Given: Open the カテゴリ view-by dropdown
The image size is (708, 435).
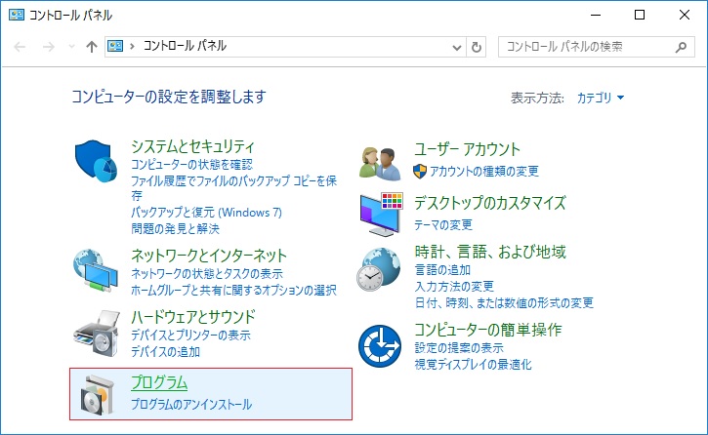Looking at the screenshot, I should click(600, 98).
